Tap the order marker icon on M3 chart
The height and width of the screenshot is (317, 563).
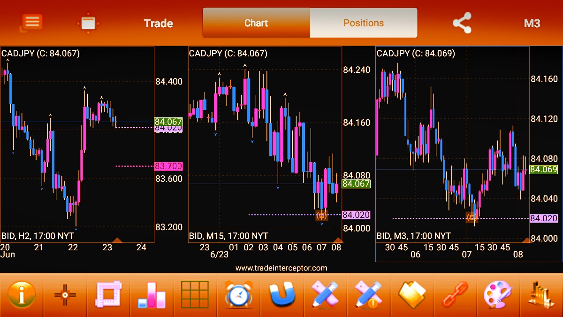(472, 217)
